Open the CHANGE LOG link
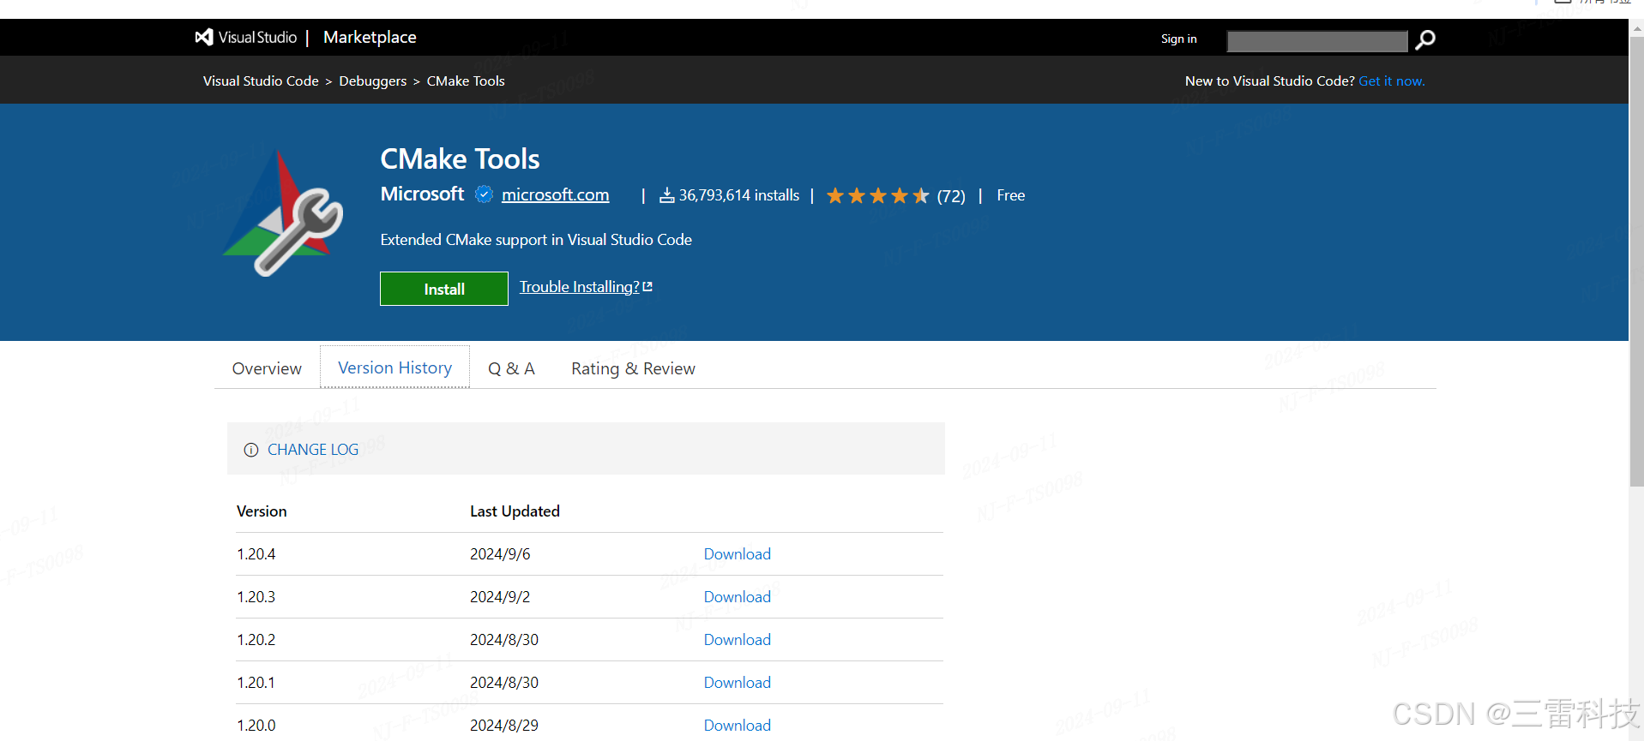 click(313, 450)
